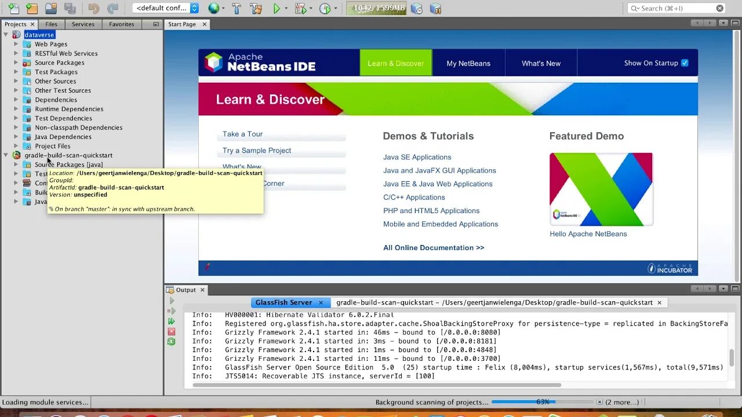Open the My NetBeans tab
Viewport: 742px width, 417px height.
[x=468, y=63]
